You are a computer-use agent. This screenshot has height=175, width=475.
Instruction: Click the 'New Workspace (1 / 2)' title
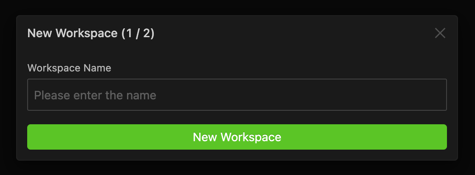click(x=90, y=33)
